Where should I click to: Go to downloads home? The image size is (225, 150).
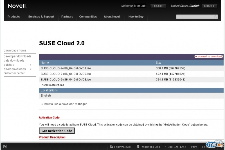(x=15, y=50)
